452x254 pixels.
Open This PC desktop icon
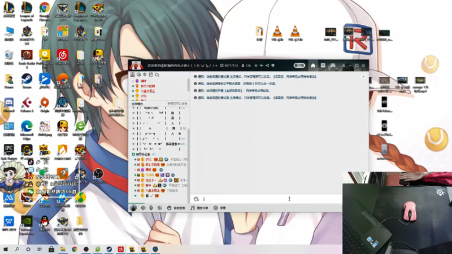coord(9,33)
